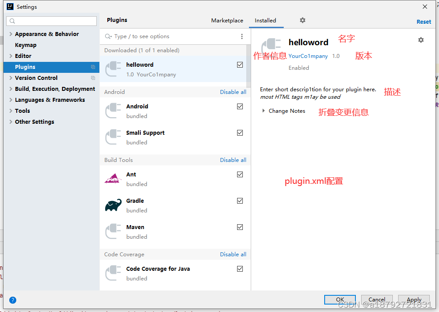Click Smali Support plugin icon
Screen dimensions: 439x312
[113, 137]
